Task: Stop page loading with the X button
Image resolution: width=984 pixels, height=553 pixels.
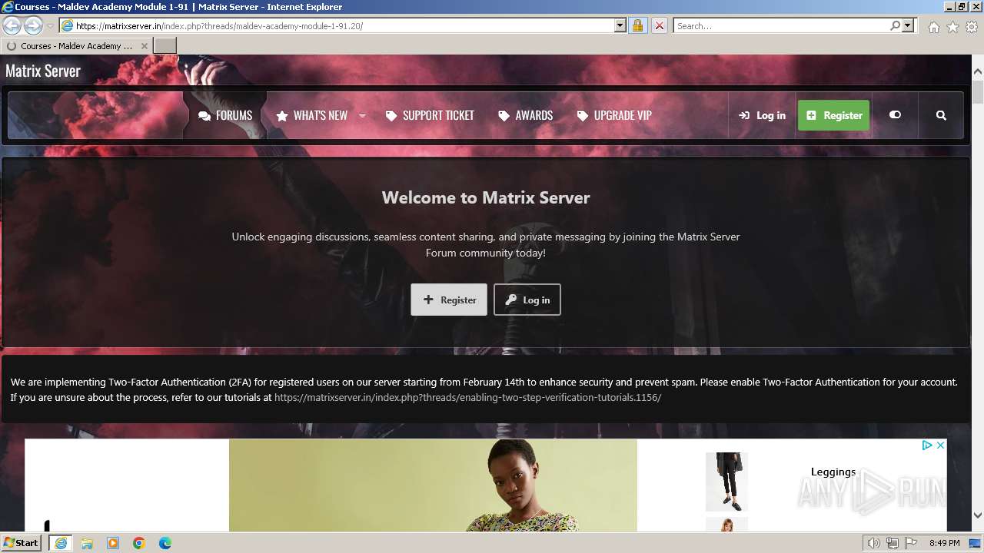Action: coord(659,25)
